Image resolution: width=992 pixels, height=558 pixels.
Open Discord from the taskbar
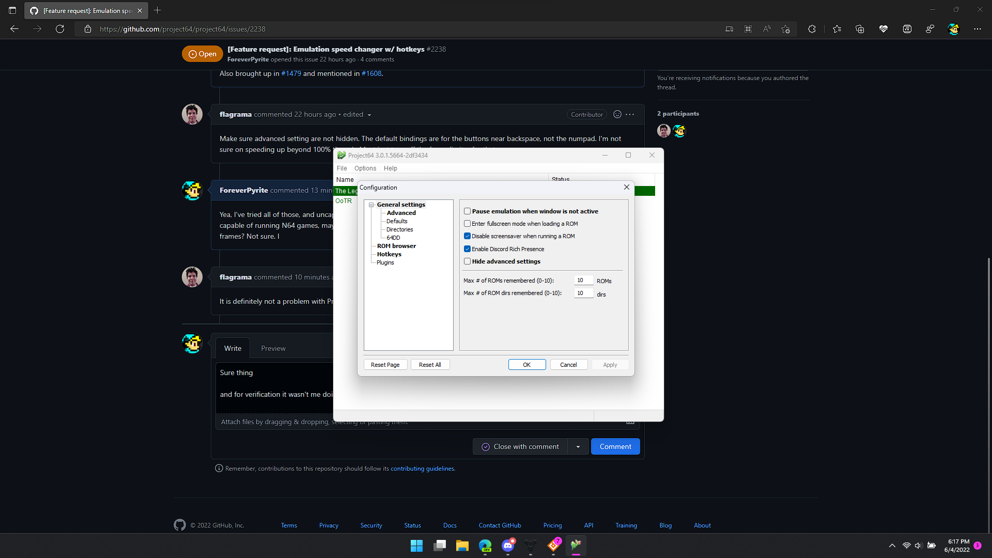pos(508,545)
